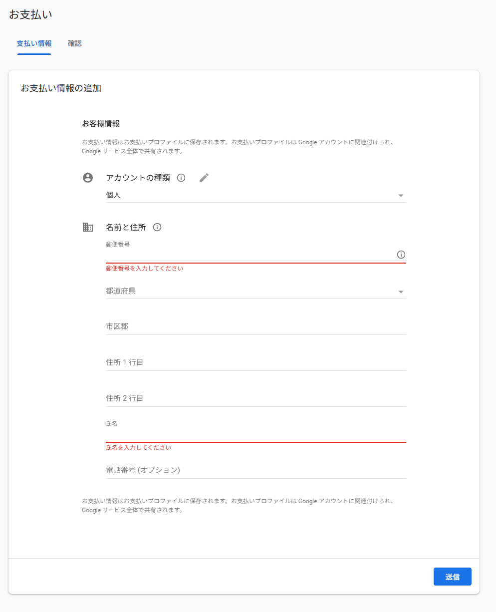The height and width of the screenshot is (612, 496).
Task: Click info icon in 郵便番号 field
Action: tap(401, 255)
